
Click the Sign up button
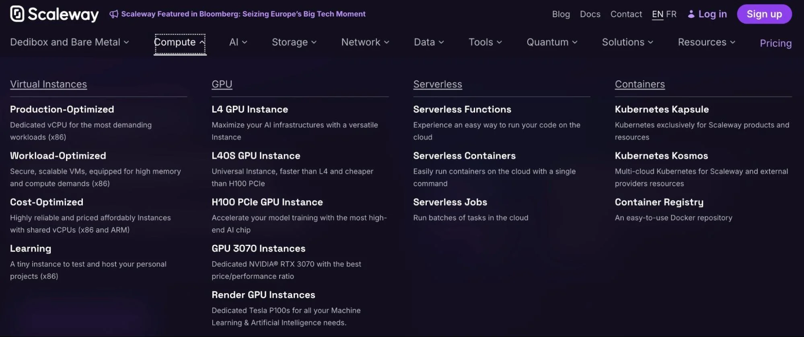click(764, 14)
